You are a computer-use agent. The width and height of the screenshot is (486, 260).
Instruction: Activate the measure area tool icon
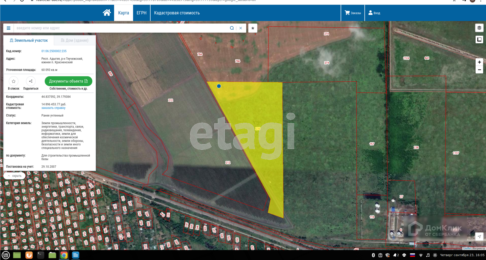tap(479, 40)
